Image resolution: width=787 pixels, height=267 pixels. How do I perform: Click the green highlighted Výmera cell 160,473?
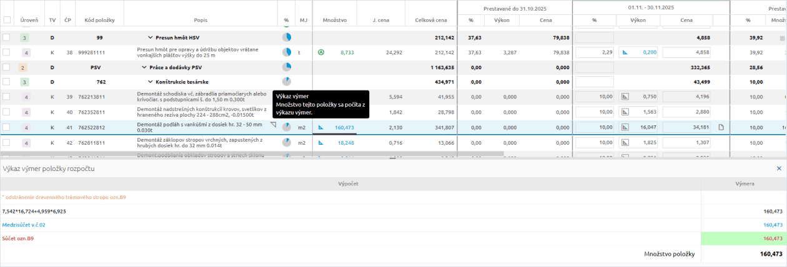[x=744, y=238]
